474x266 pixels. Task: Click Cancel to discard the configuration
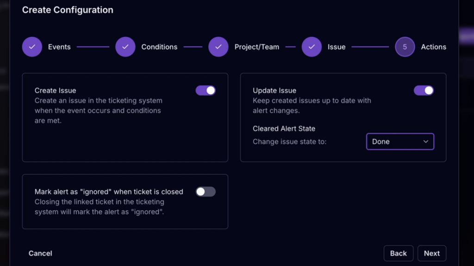pyautogui.click(x=40, y=253)
